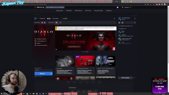Click the friends search magnifier
The height and width of the screenshot is (95, 169).
click(x=135, y=22)
